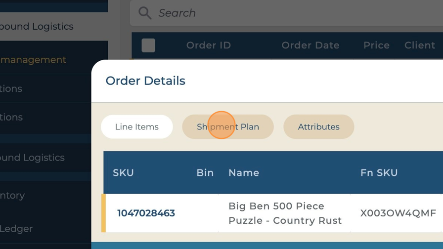Click the Bin column header

[205, 172]
